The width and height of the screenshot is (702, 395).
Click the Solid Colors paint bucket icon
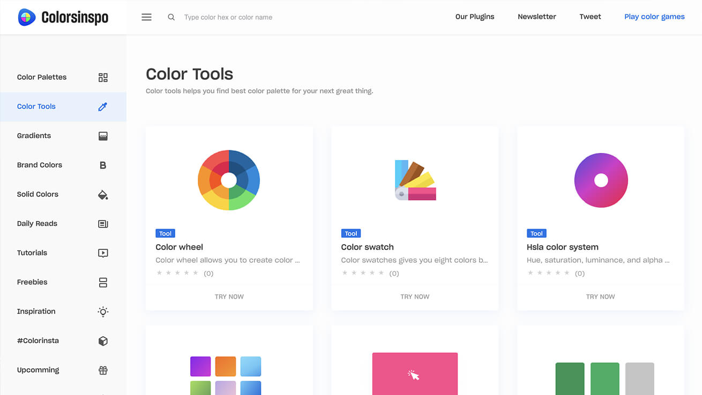(103, 195)
